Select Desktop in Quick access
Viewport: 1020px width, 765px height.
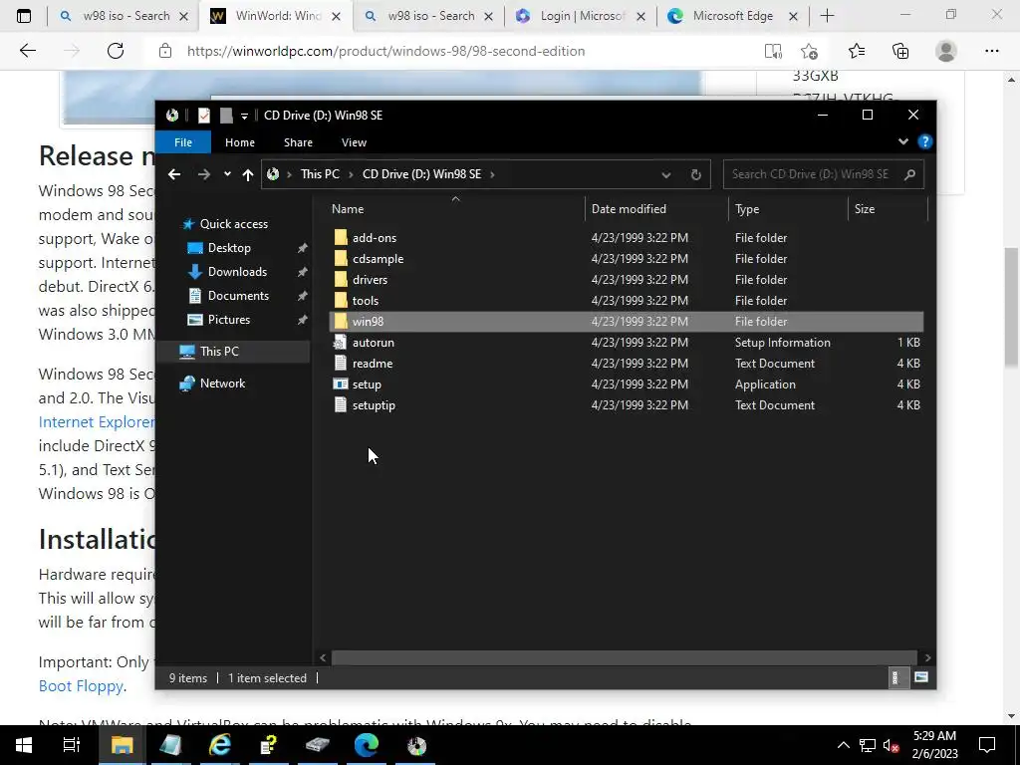tap(229, 248)
